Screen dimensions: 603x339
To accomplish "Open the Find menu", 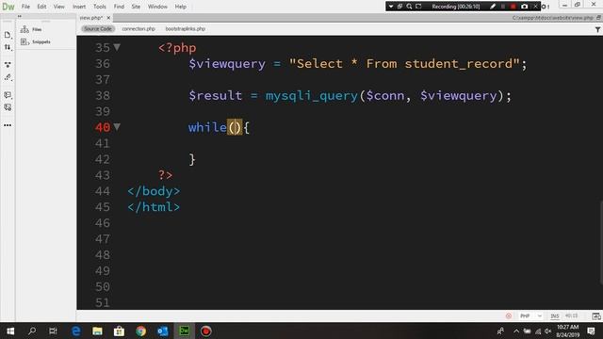I will (x=119, y=7).
